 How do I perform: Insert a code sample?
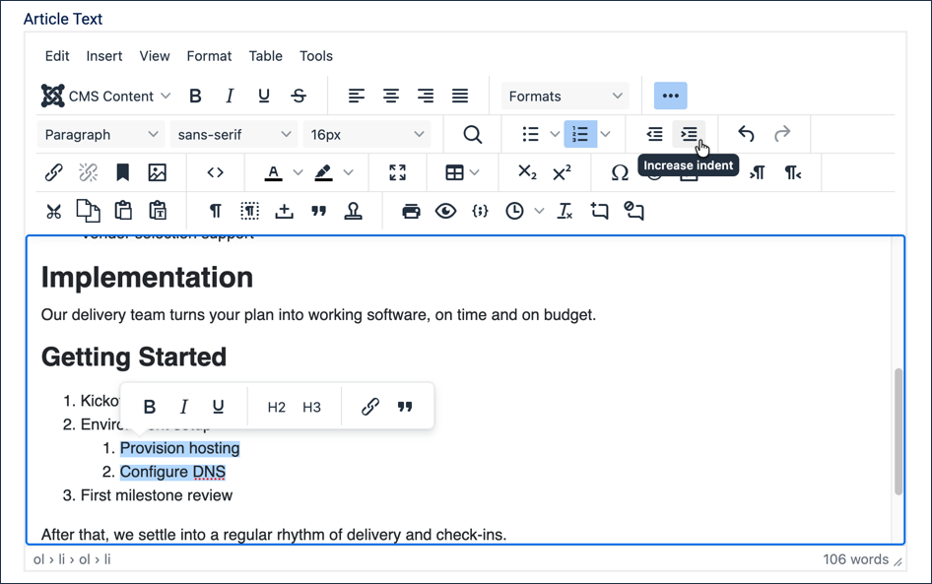(x=480, y=211)
